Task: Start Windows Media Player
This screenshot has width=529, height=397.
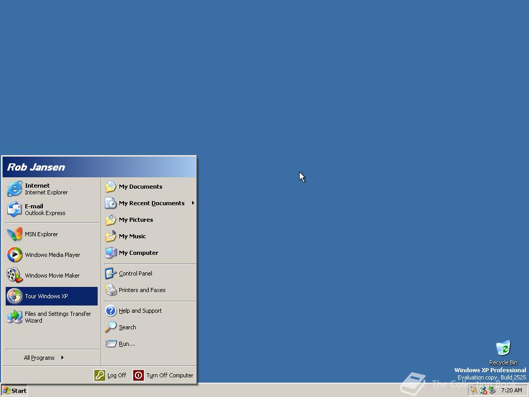Action: pos(52,255)
